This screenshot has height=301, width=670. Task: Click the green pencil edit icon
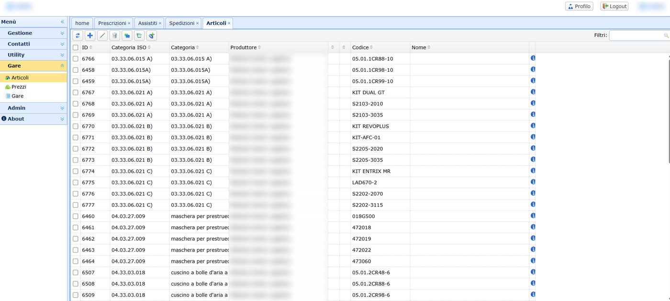[x=102, y=35]
